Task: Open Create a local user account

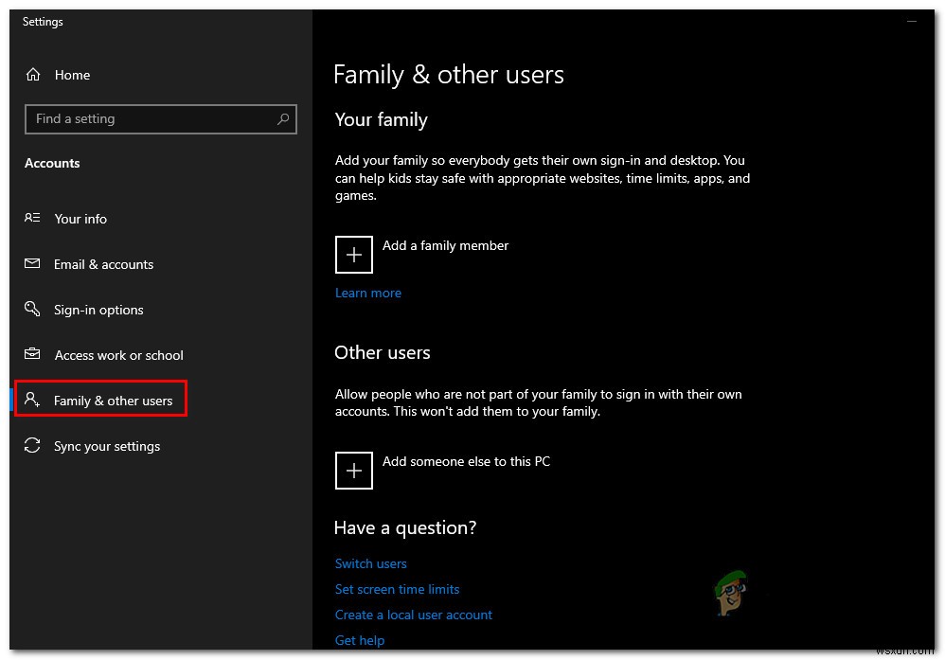Action: [413, 615]
